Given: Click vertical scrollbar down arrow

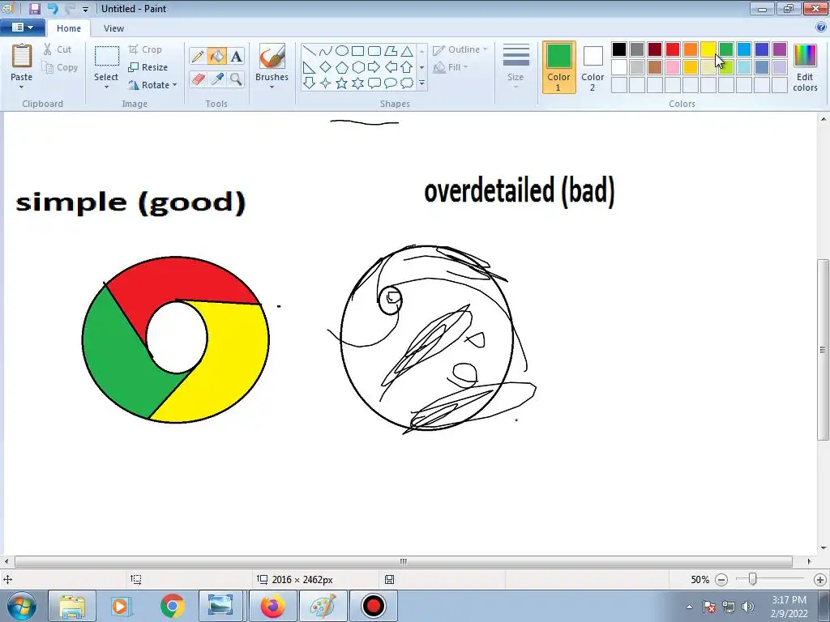Looking at the screenshot, I should (824, 548).
